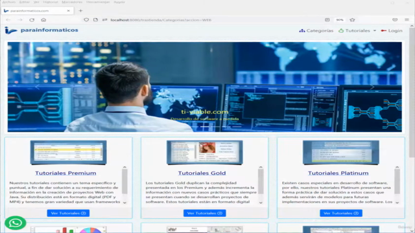Select the active carousel slide indicator
This screenshot has width=415, height=233.
pyautogui.click(x=205, y=127)
